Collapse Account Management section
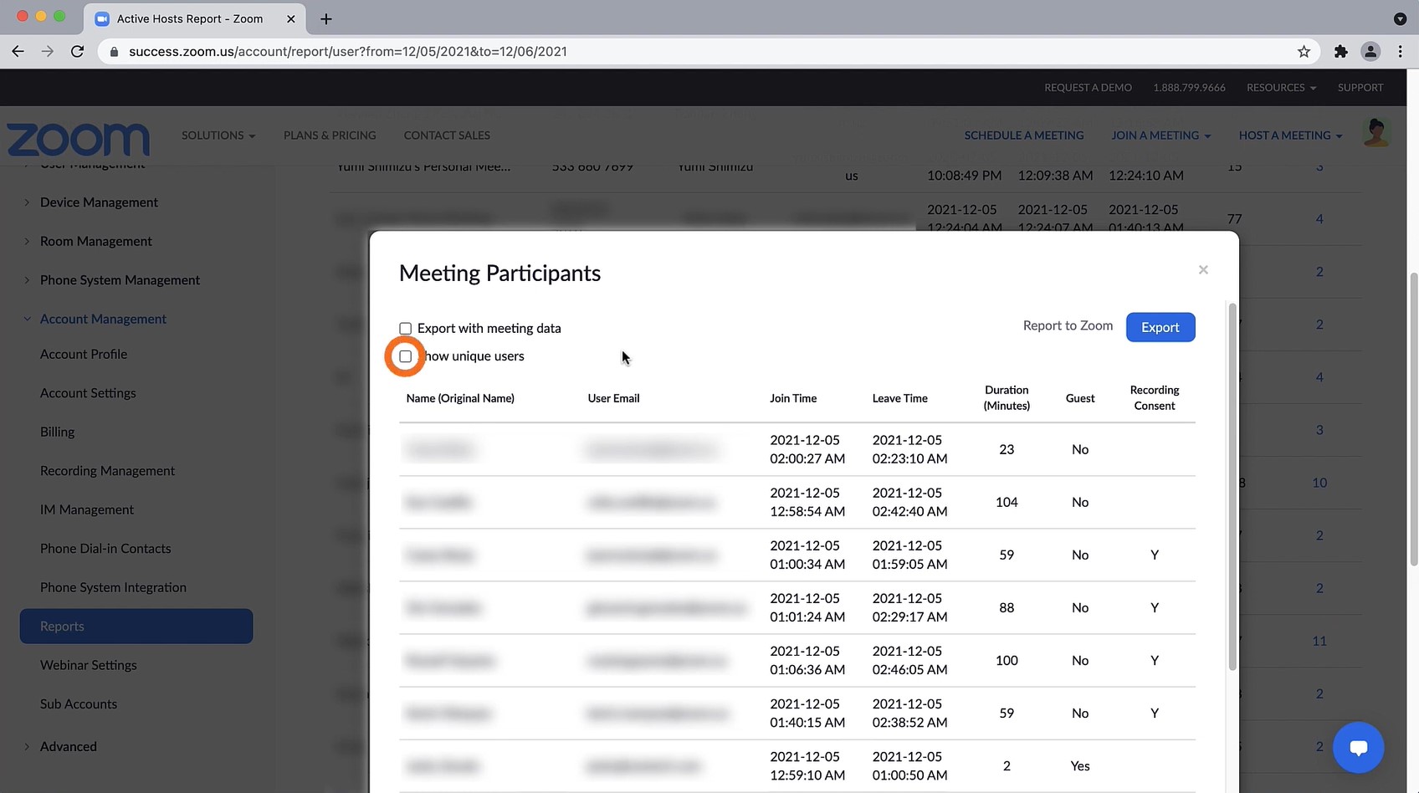1419x793 pixels. tap(103, 319)
